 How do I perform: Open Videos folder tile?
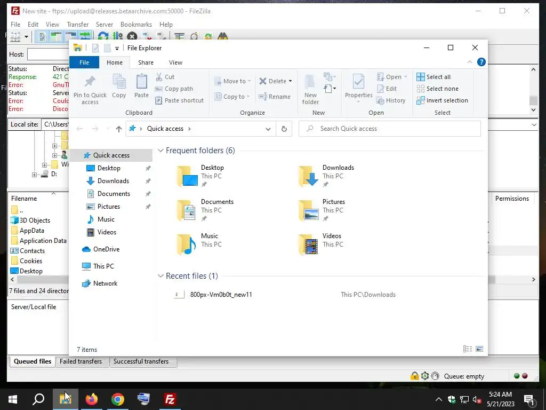tap(320, 243)
